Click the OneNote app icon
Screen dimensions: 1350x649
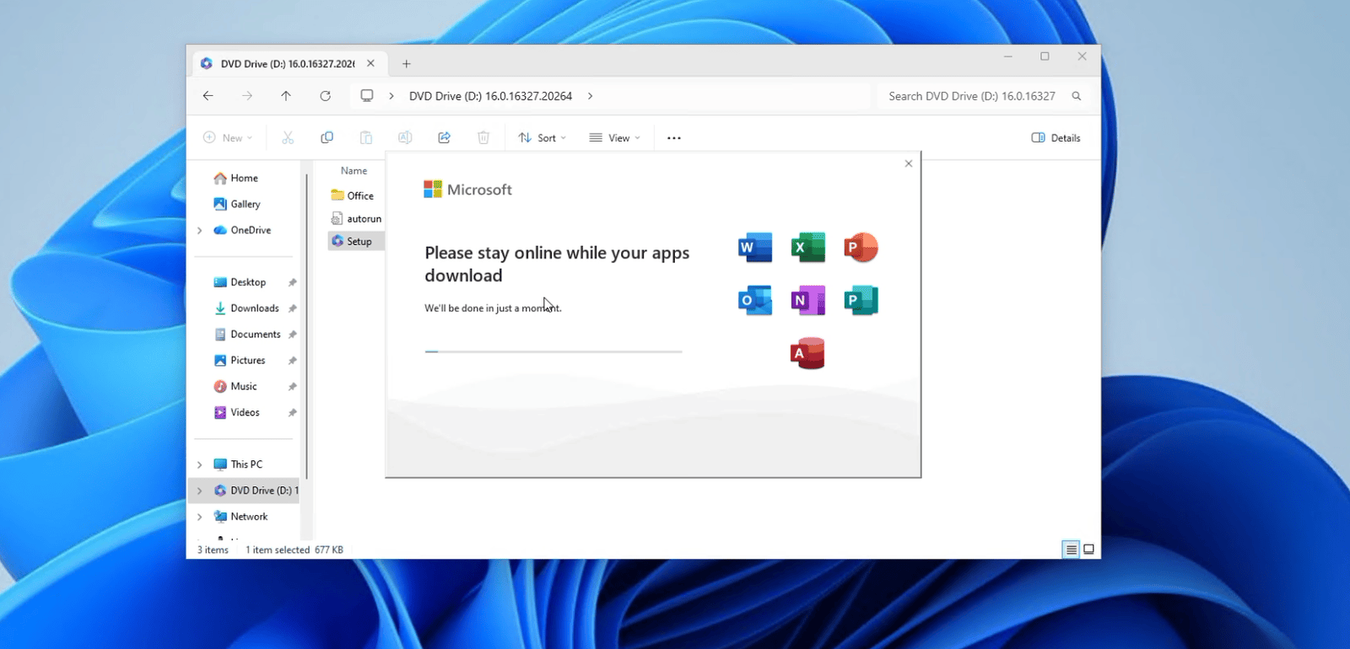coord(807,300)
